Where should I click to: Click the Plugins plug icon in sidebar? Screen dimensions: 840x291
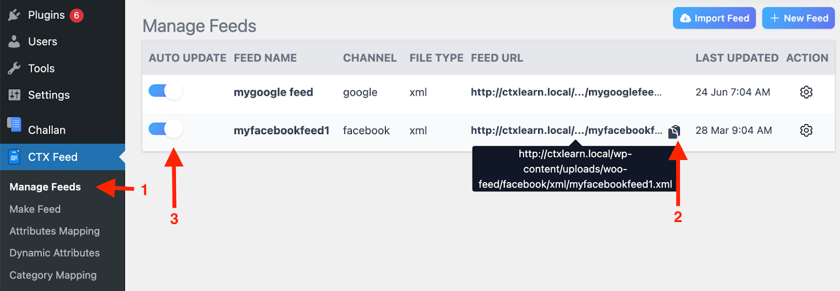[14, 15]
